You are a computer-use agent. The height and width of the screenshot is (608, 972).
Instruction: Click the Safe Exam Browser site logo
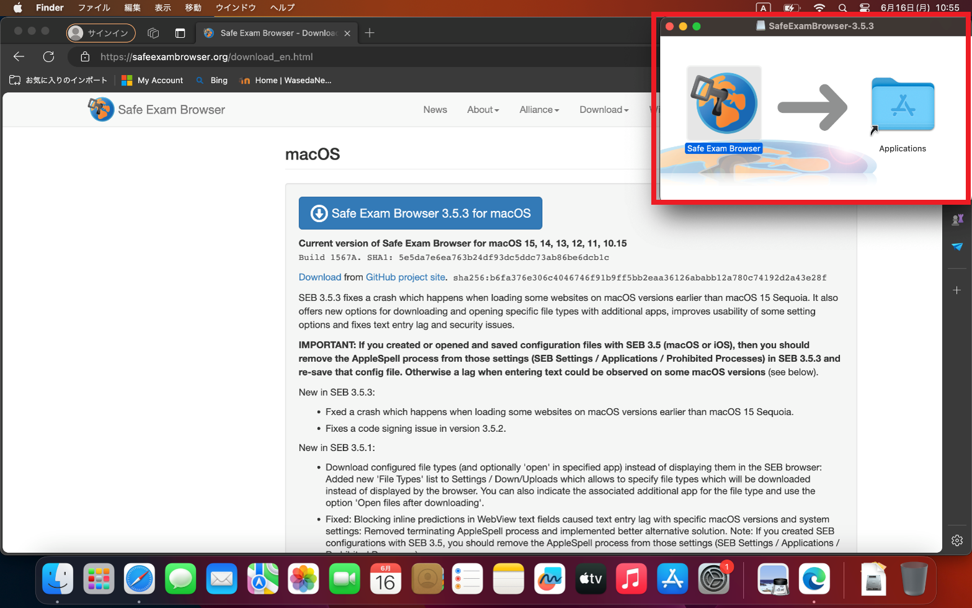tap(156, 110)
